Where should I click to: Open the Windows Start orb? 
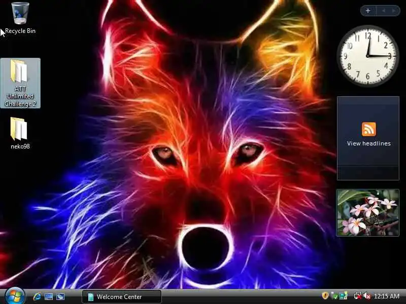coord(15,296)
